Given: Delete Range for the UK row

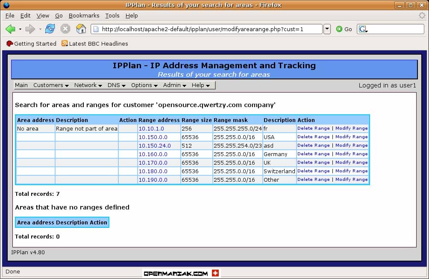Looking at the screenshot, I should tap(314, 162).
